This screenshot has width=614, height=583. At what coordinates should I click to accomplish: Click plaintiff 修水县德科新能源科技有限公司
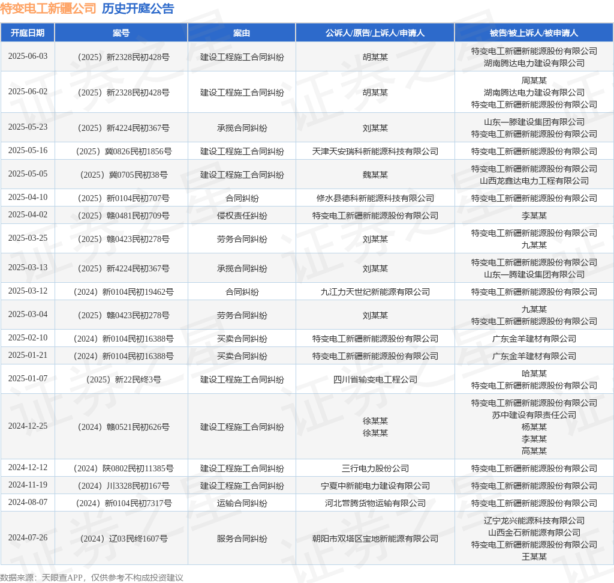[375, 198]
